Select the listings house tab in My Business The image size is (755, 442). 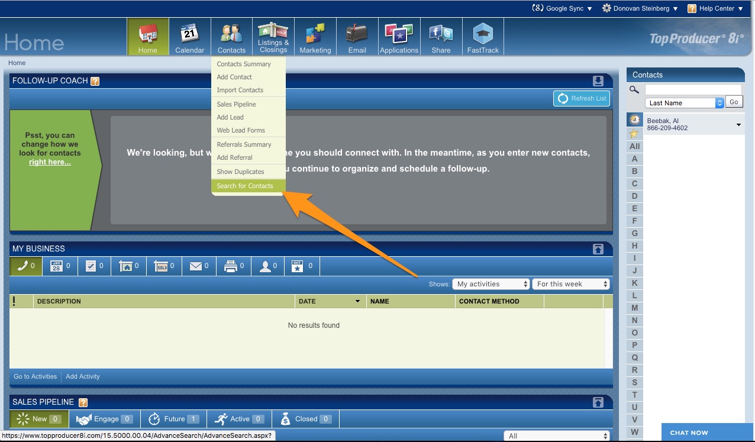[x=129, y=266]
